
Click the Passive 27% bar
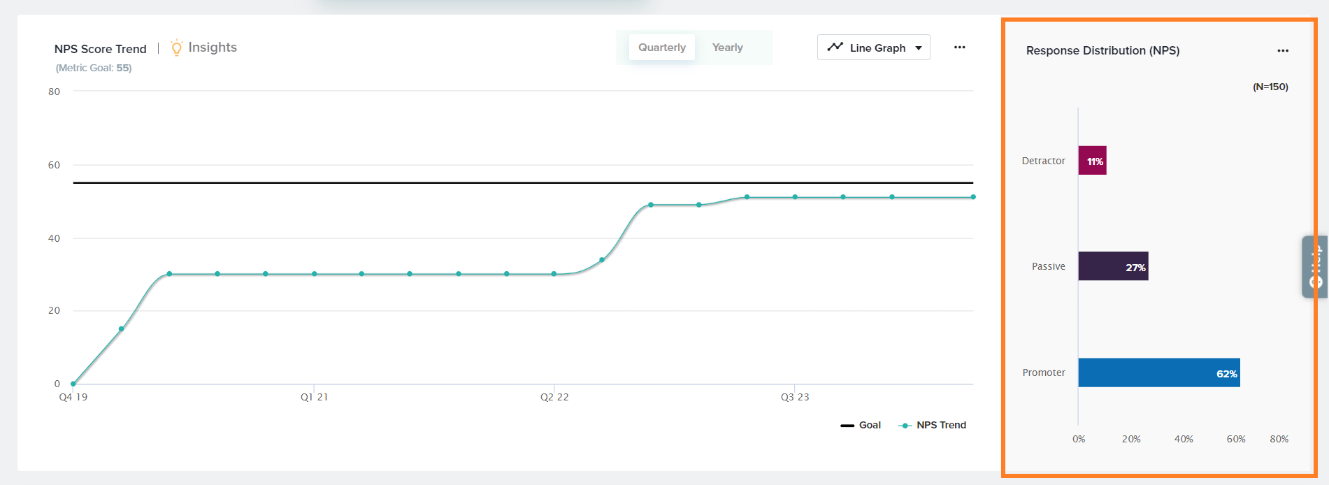1113,266
